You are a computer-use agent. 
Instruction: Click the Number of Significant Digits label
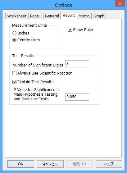click(x=38, y=65)
